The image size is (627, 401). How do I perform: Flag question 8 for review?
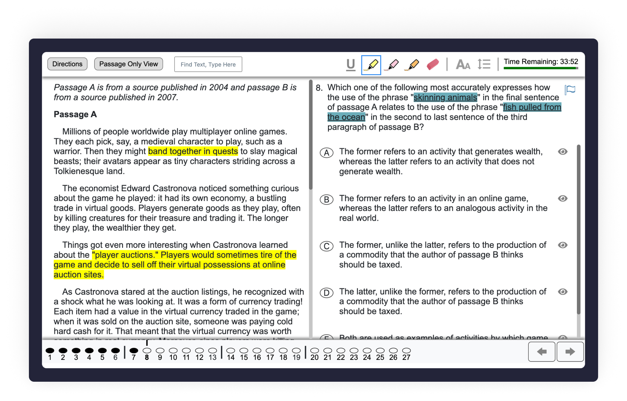(x=570, y=89)
